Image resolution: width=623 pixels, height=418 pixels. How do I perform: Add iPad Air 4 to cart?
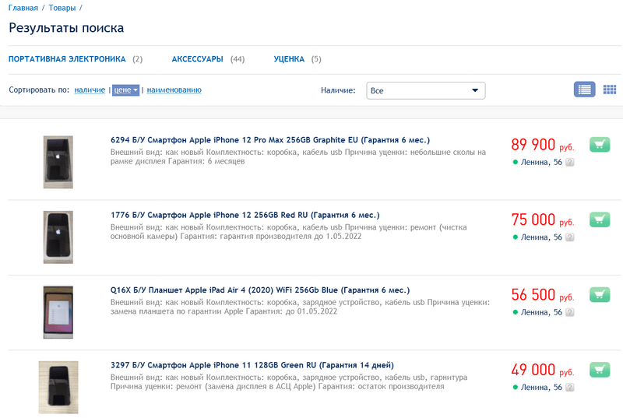click(600, 294)
